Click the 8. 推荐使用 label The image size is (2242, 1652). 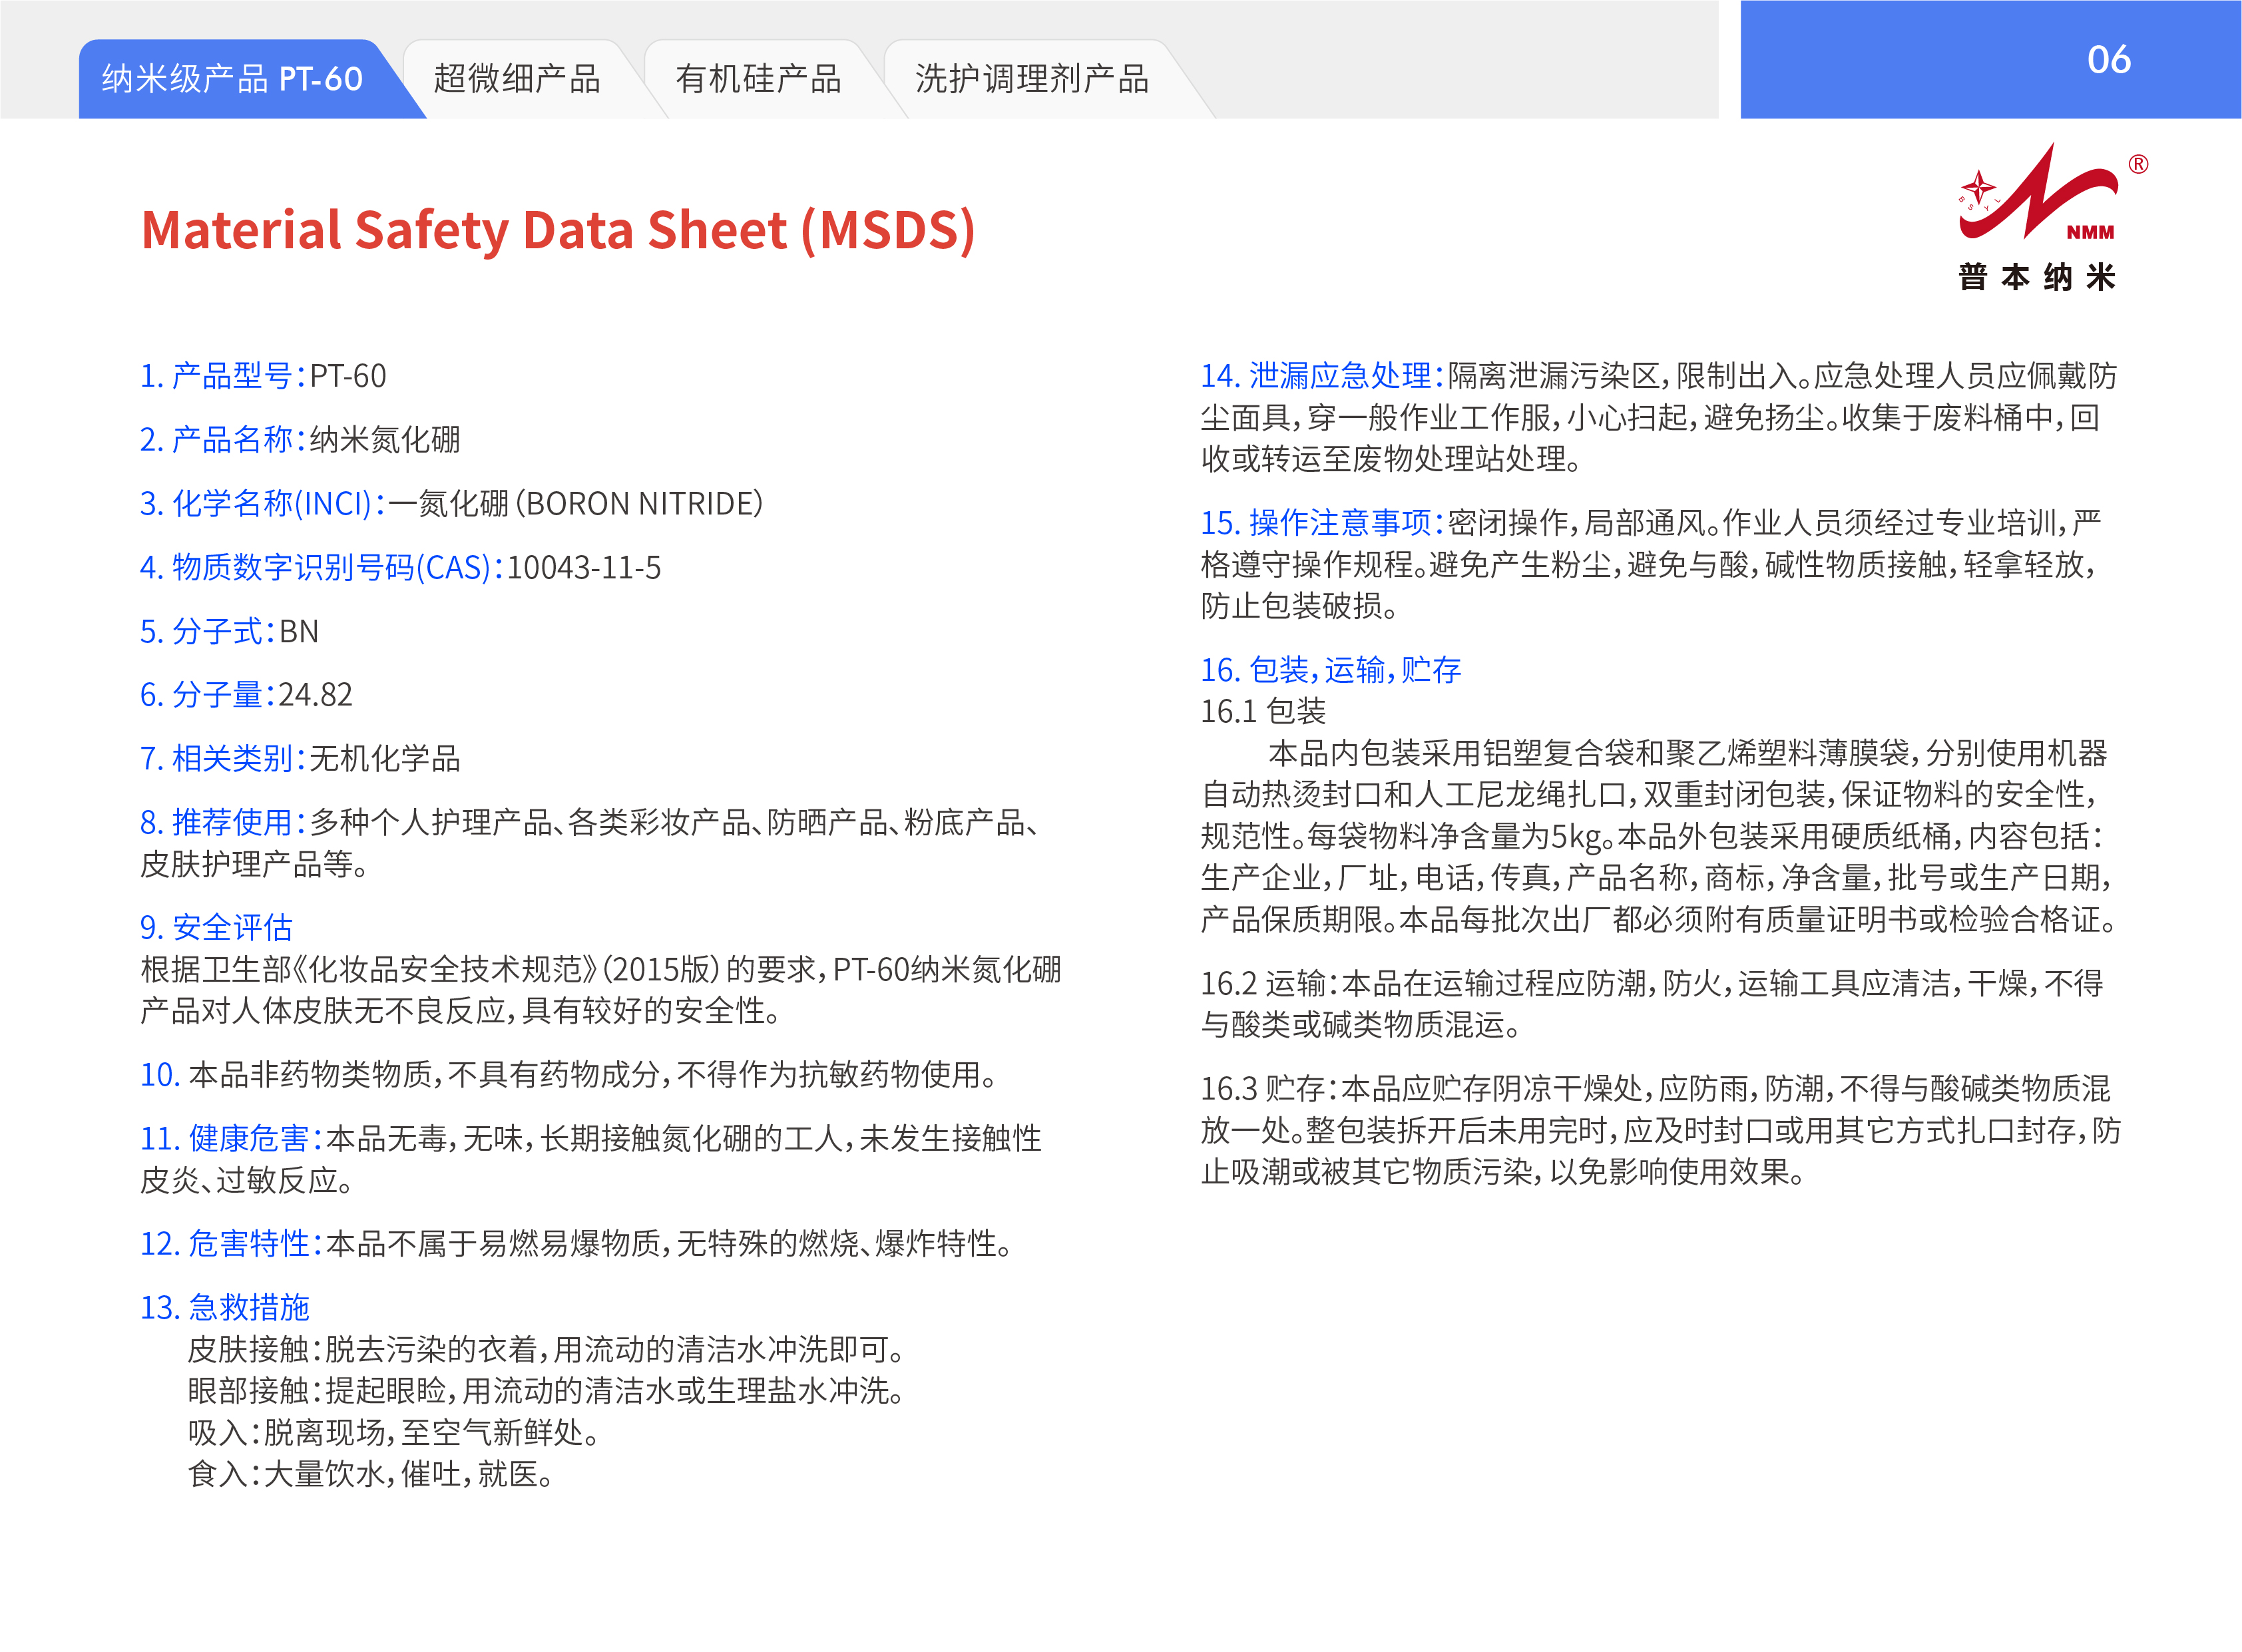pos(222,823)
